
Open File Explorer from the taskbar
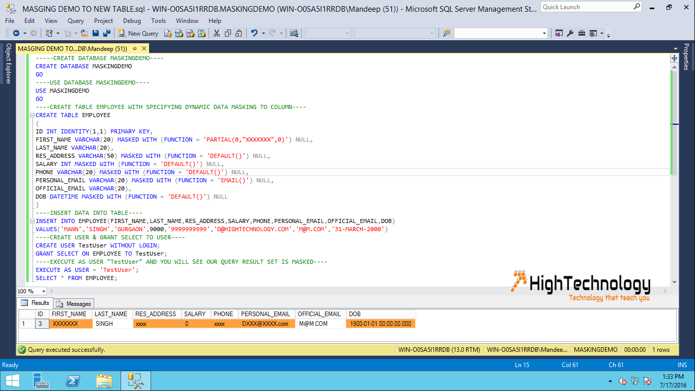[x=104, y=381]
